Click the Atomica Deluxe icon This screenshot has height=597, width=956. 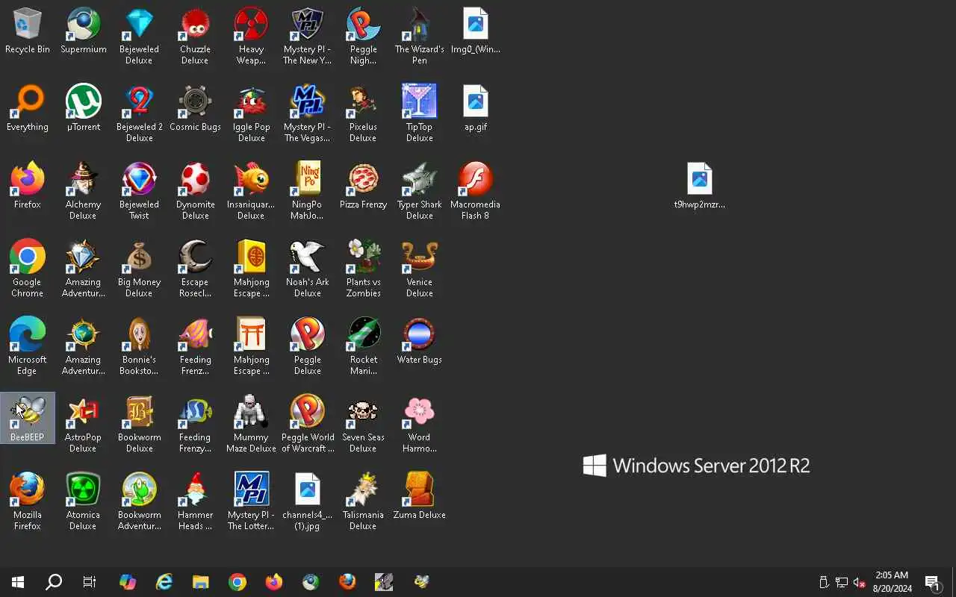pos(83,502)
